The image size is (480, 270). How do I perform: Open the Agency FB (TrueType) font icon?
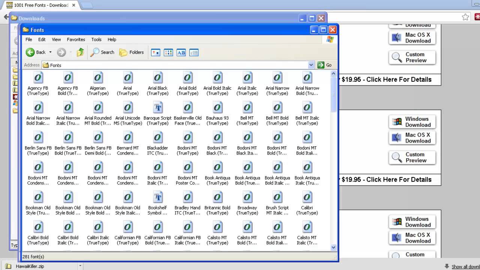click(38, 78)
